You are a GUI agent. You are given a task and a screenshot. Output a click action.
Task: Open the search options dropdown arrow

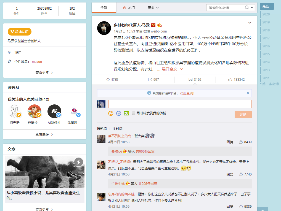[x=252, y=8]
